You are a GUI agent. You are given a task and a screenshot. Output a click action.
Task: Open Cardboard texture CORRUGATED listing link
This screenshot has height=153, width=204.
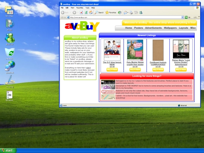point(158,63)
